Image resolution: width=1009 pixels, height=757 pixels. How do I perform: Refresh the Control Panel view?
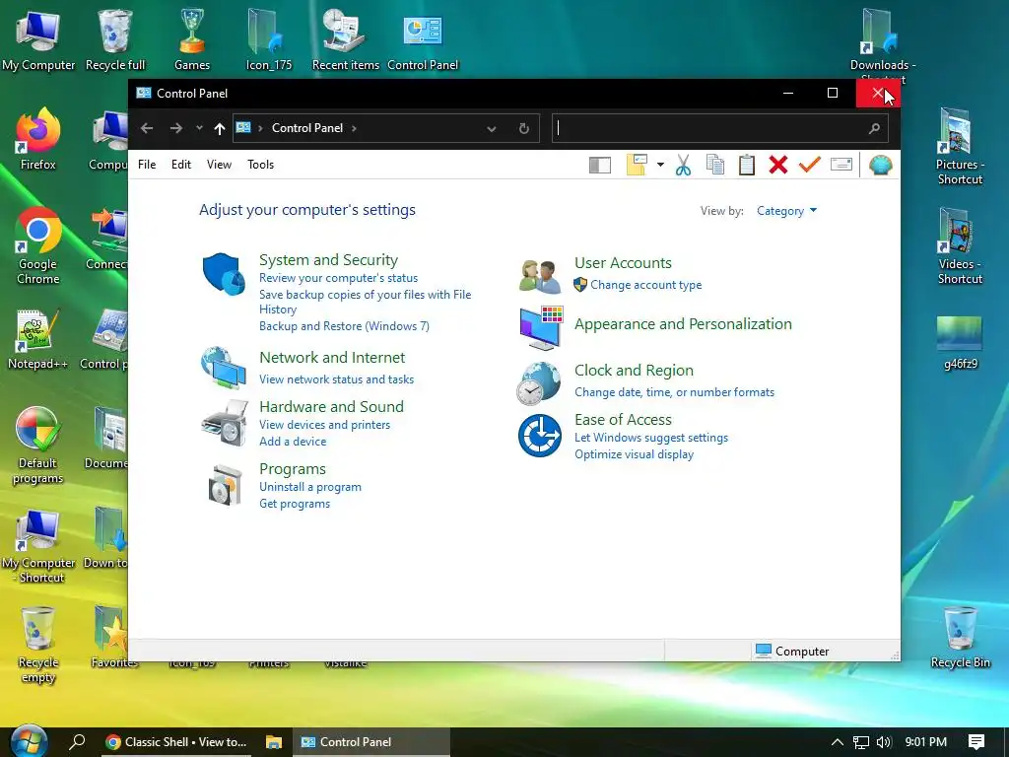[524, 129]
